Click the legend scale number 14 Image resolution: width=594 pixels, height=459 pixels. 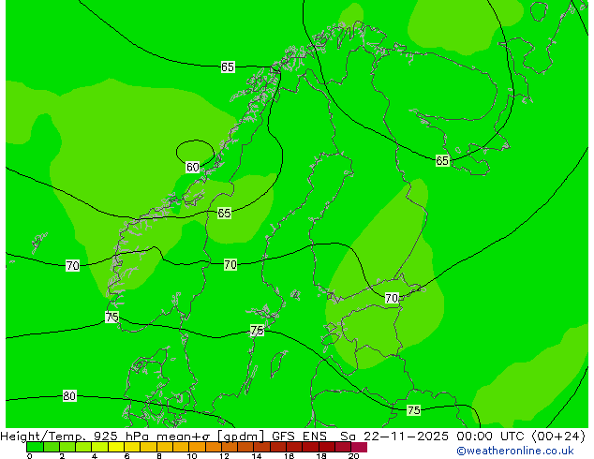257,456
